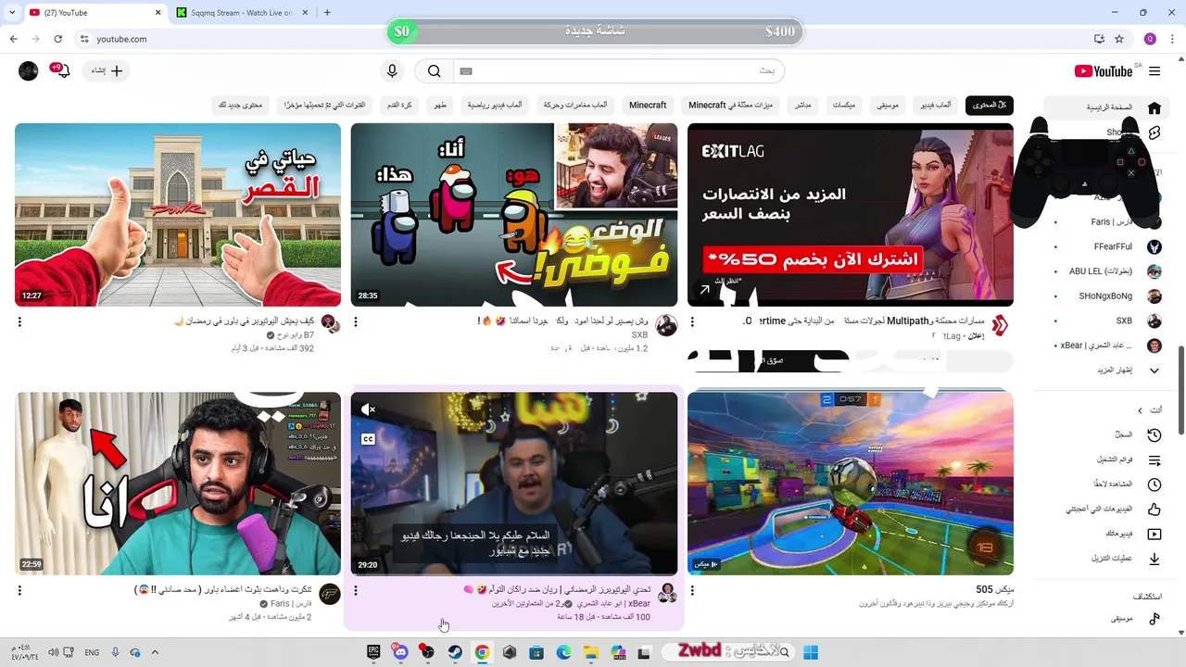Viewport: 1186px width, 667px height.
Task: Select the ألعاب مغامرات وحركة chip
Action: 574,105
